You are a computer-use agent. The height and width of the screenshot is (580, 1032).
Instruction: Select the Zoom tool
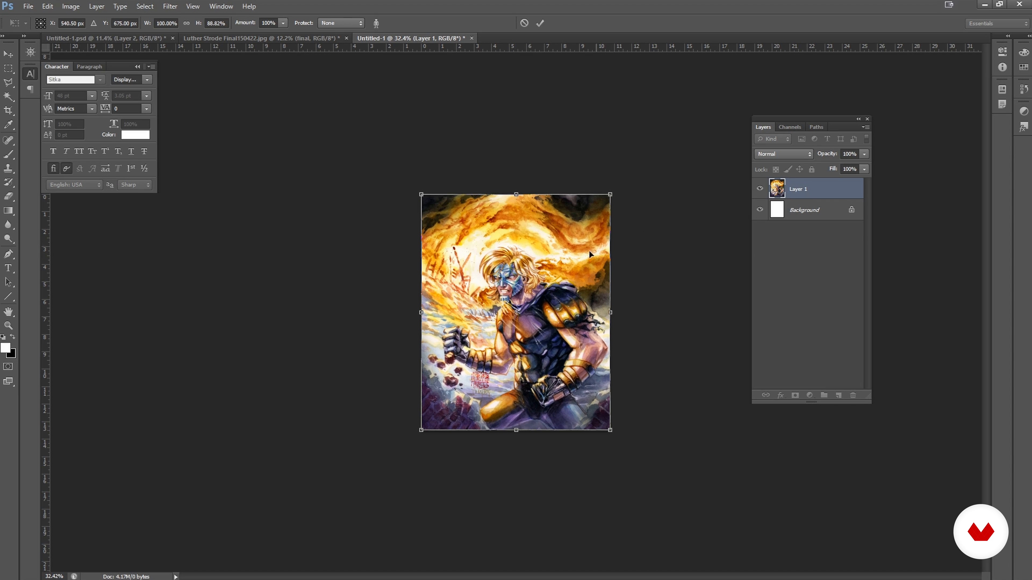click(x=8, y=325)
